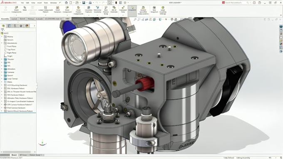Select the Move Component tool
Viewport: 283px width, 159px height.
click(x=67, y=10)
